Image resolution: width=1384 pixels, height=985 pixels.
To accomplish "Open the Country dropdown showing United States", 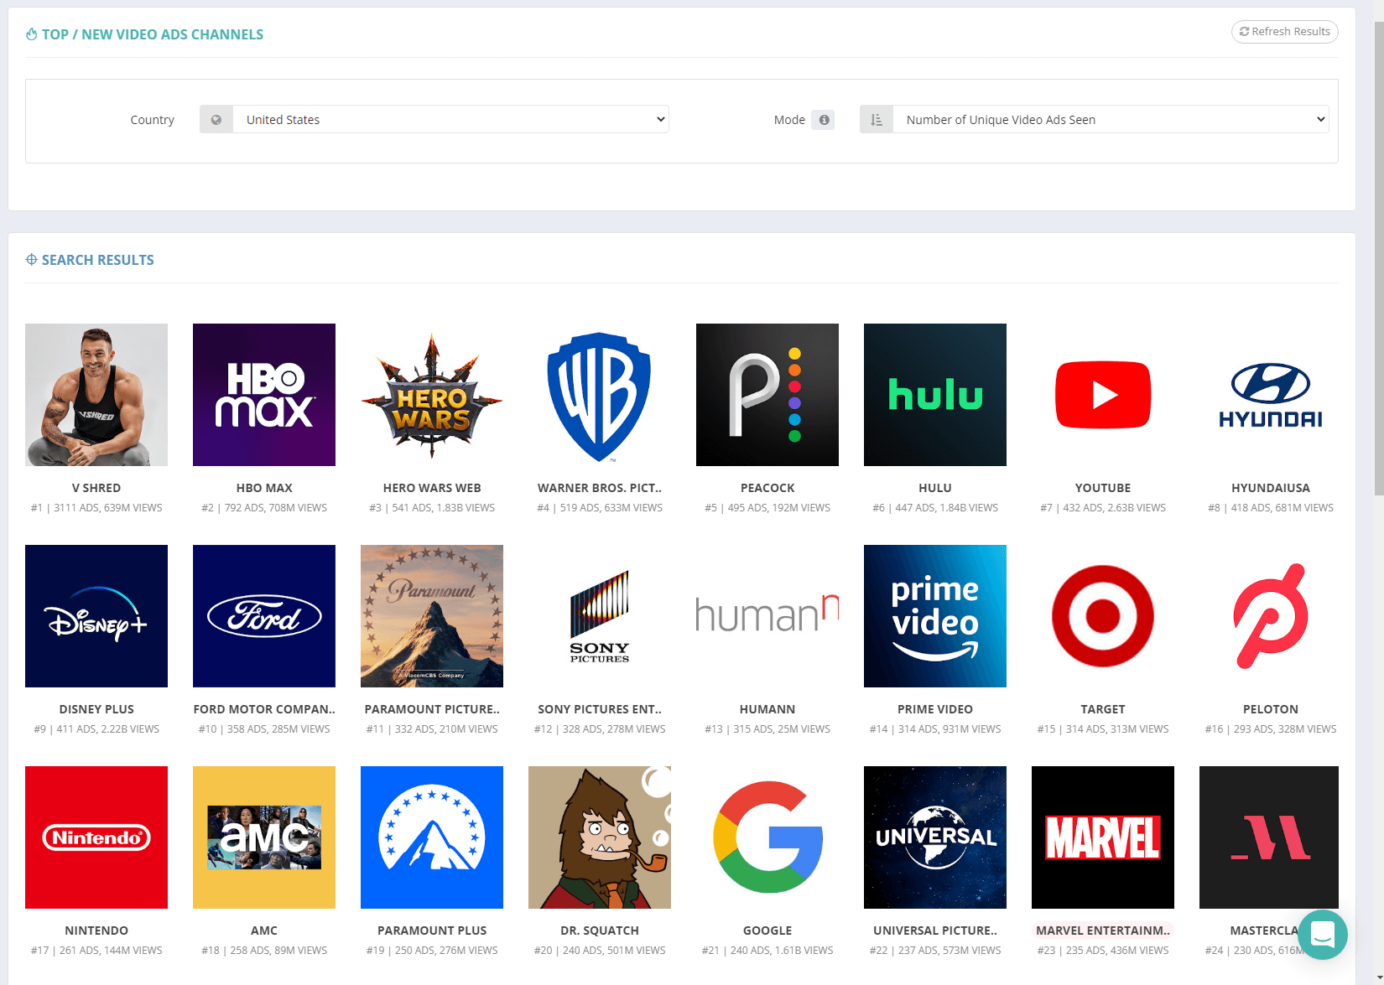I will click(451, 119).
